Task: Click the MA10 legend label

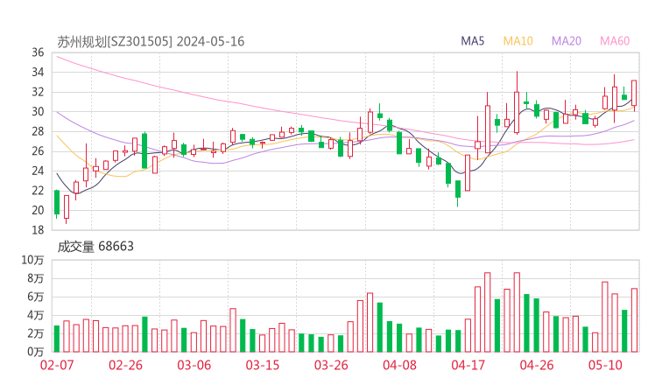Action: click(518, 41)
